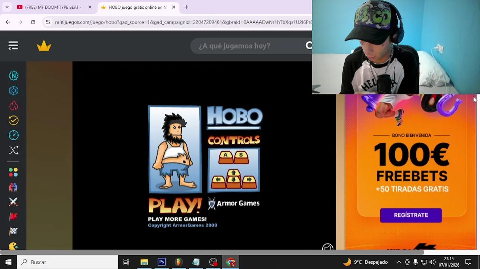This screenshot has width=480, height=269.
Task: Click the REGÍSTRATE button in ad
Action: [x=411, y=215]
